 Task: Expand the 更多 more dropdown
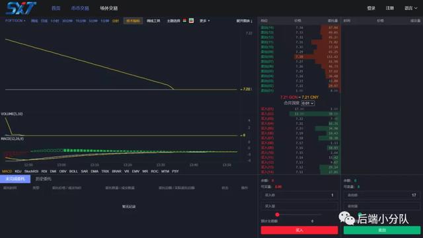pyautogui.click(x=204, y=20)
